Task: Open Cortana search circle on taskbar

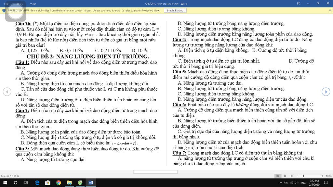Action: (16, 182)
